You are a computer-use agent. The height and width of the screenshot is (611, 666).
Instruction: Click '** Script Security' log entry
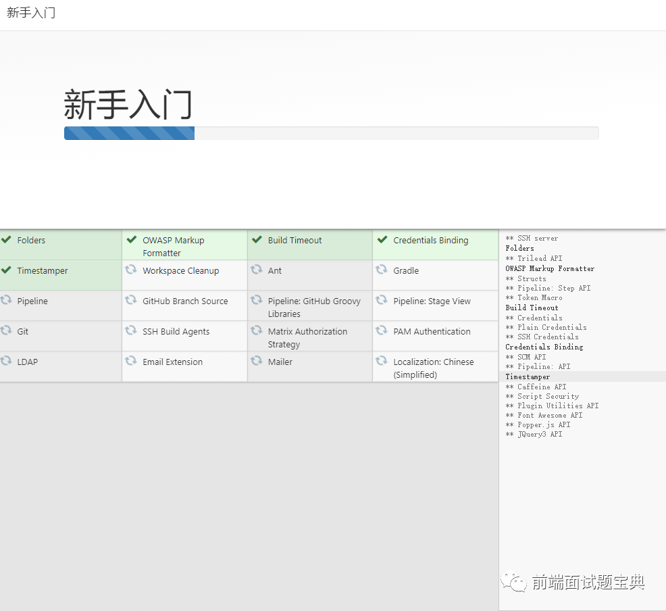point(542,396)
